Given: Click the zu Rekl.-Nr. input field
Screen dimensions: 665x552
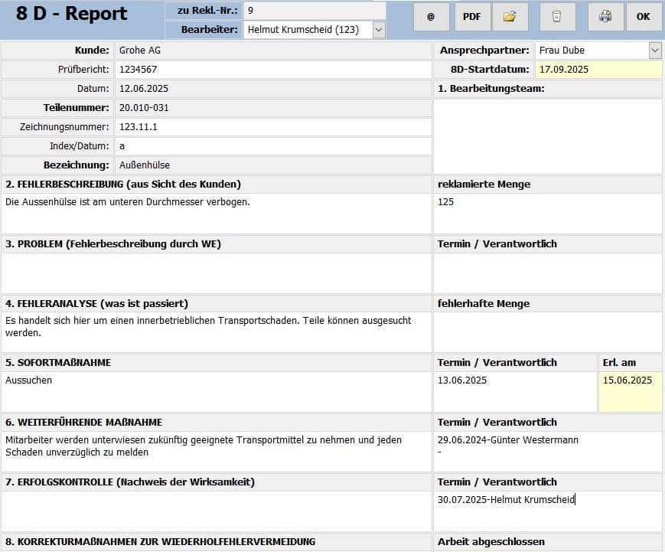Looking at the screenshot, I should click(x=314, y=11).
